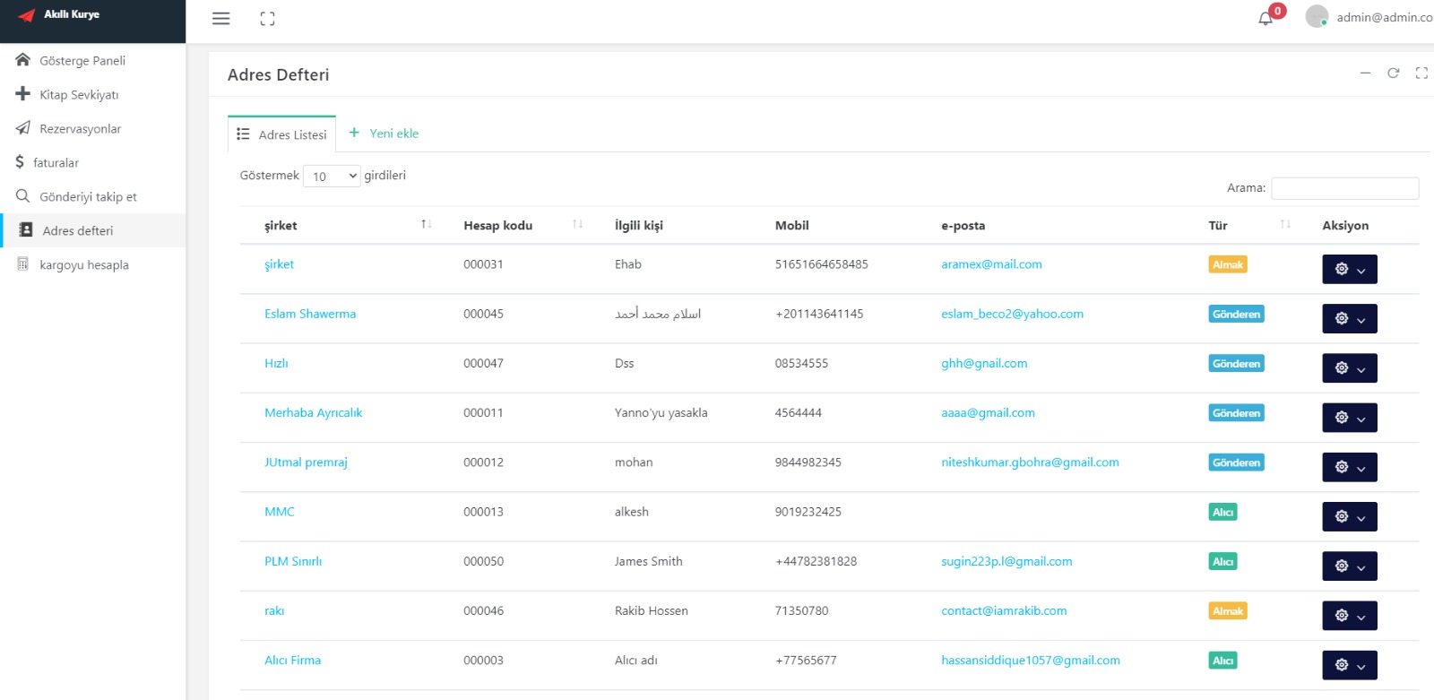Open action dropdown for Hızlı row

point(1350,367)
